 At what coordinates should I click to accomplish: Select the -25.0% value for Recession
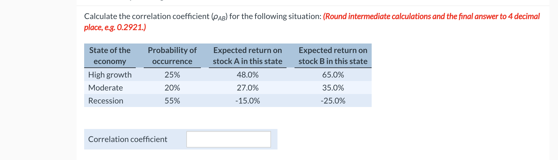click(333, 100)
